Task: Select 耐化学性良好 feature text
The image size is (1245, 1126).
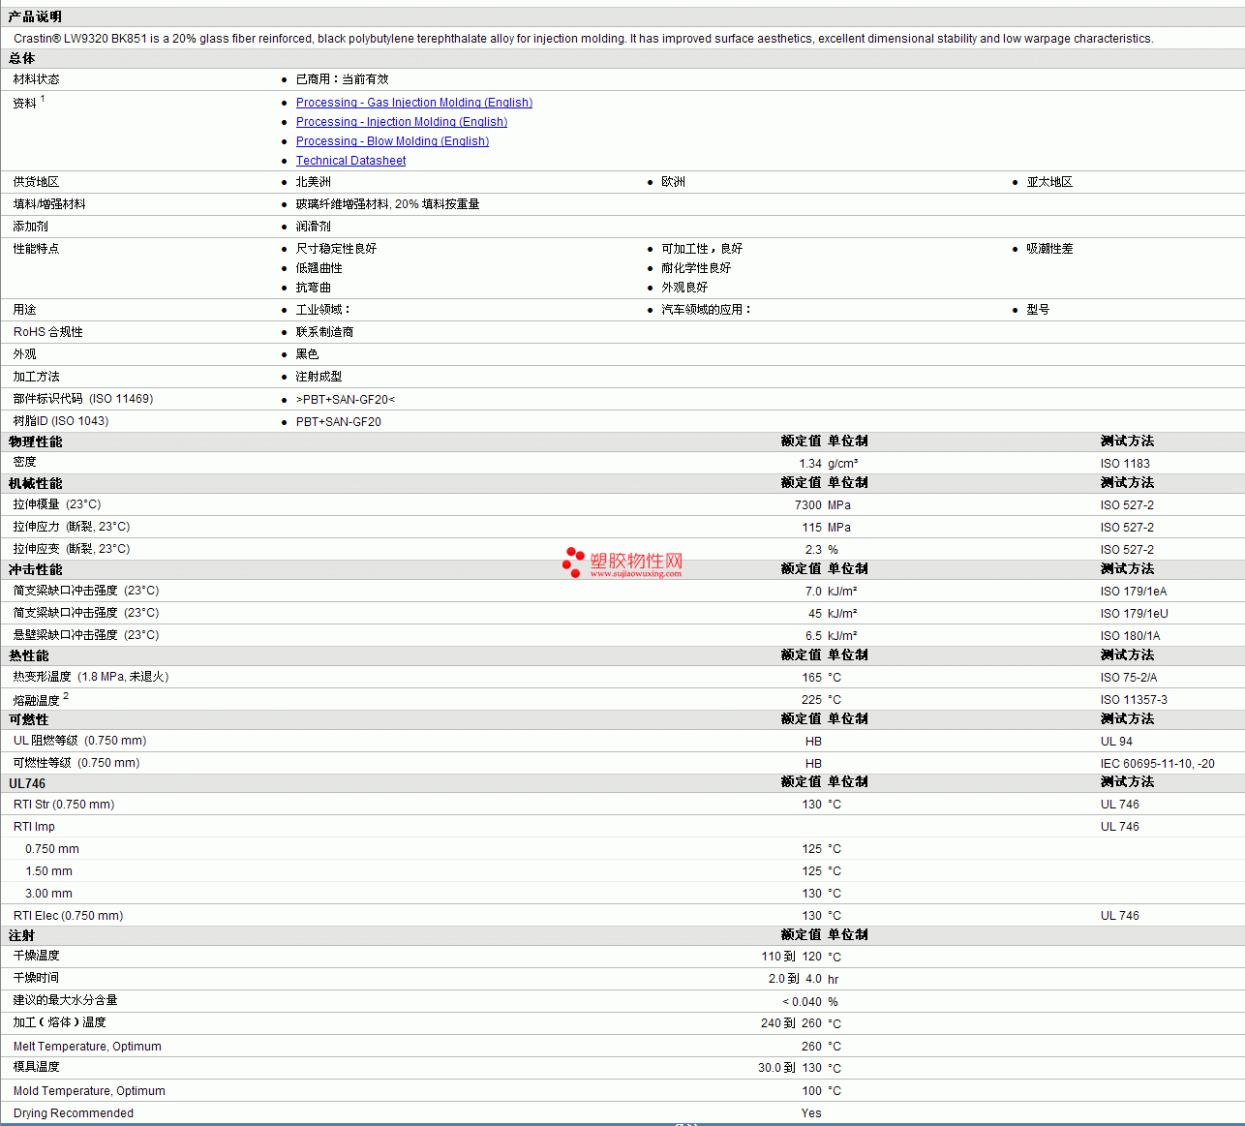Action: [x=696, y=268]
